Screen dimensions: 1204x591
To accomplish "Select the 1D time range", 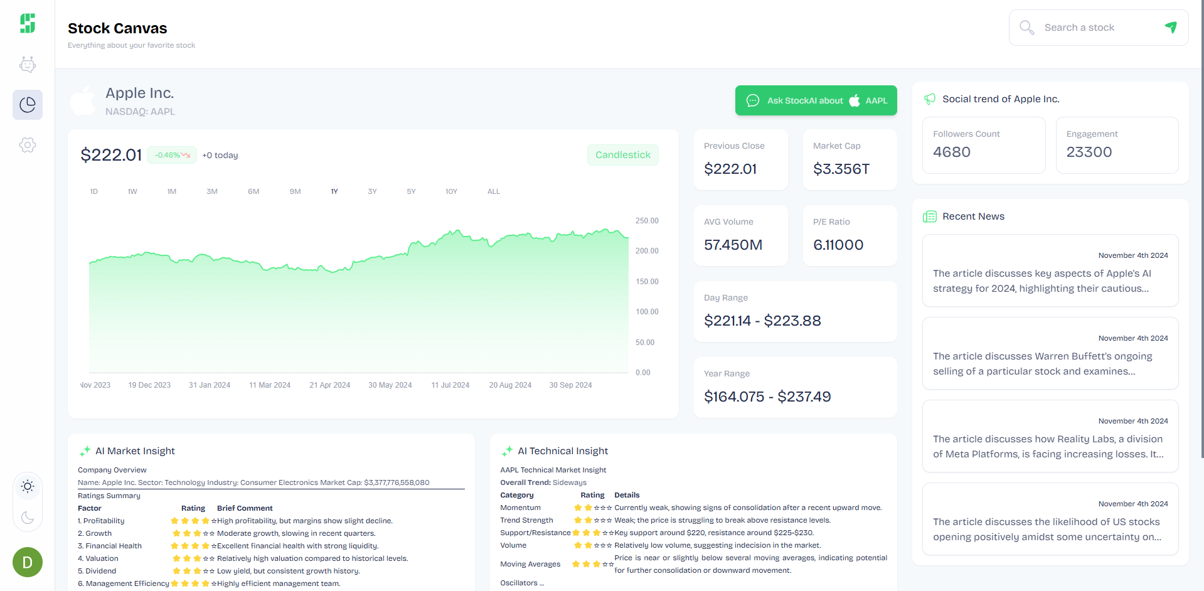I will point(94,191).
